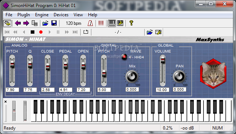This screenshot has width=236, height=134.
Task: Open the program list icon
Action: pos(35,23)
